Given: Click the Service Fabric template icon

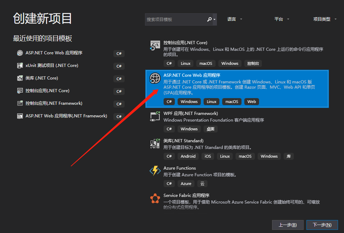Looking at the screenshot, I should [155, 198].
